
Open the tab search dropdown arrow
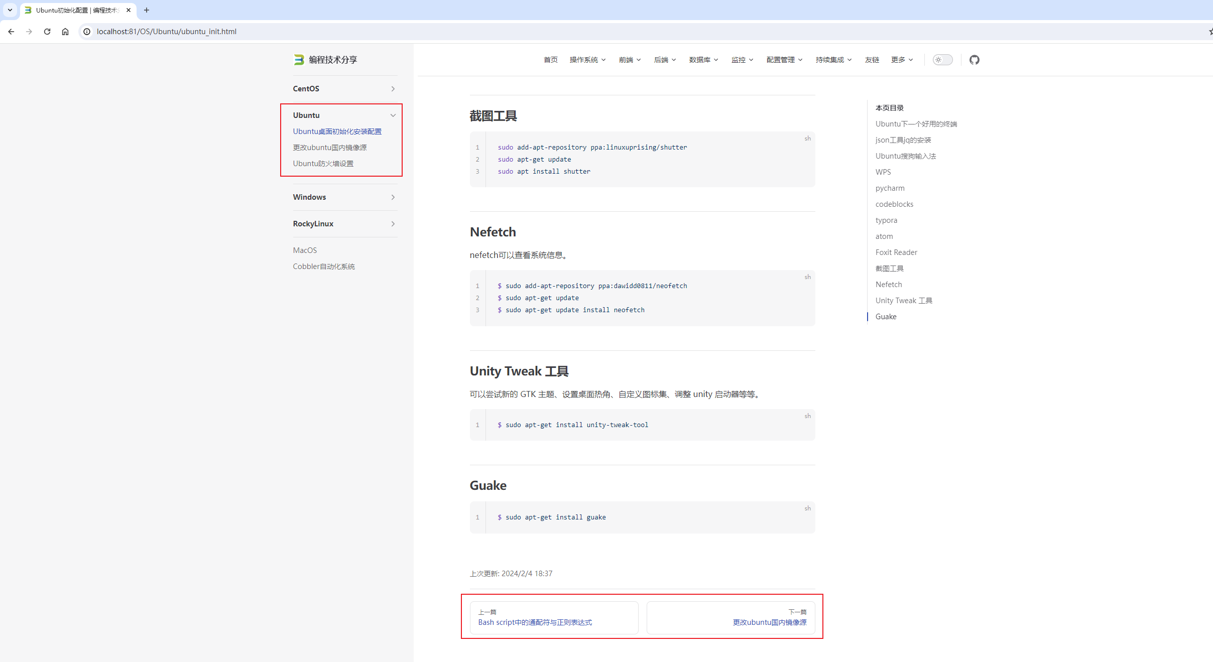point(10,10)
